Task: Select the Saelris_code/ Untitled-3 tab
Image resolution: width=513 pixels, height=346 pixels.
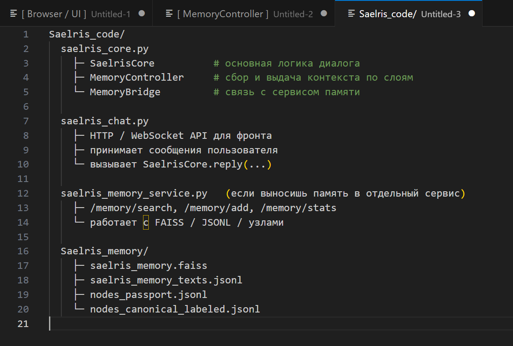Action: (x=408, y=13)
